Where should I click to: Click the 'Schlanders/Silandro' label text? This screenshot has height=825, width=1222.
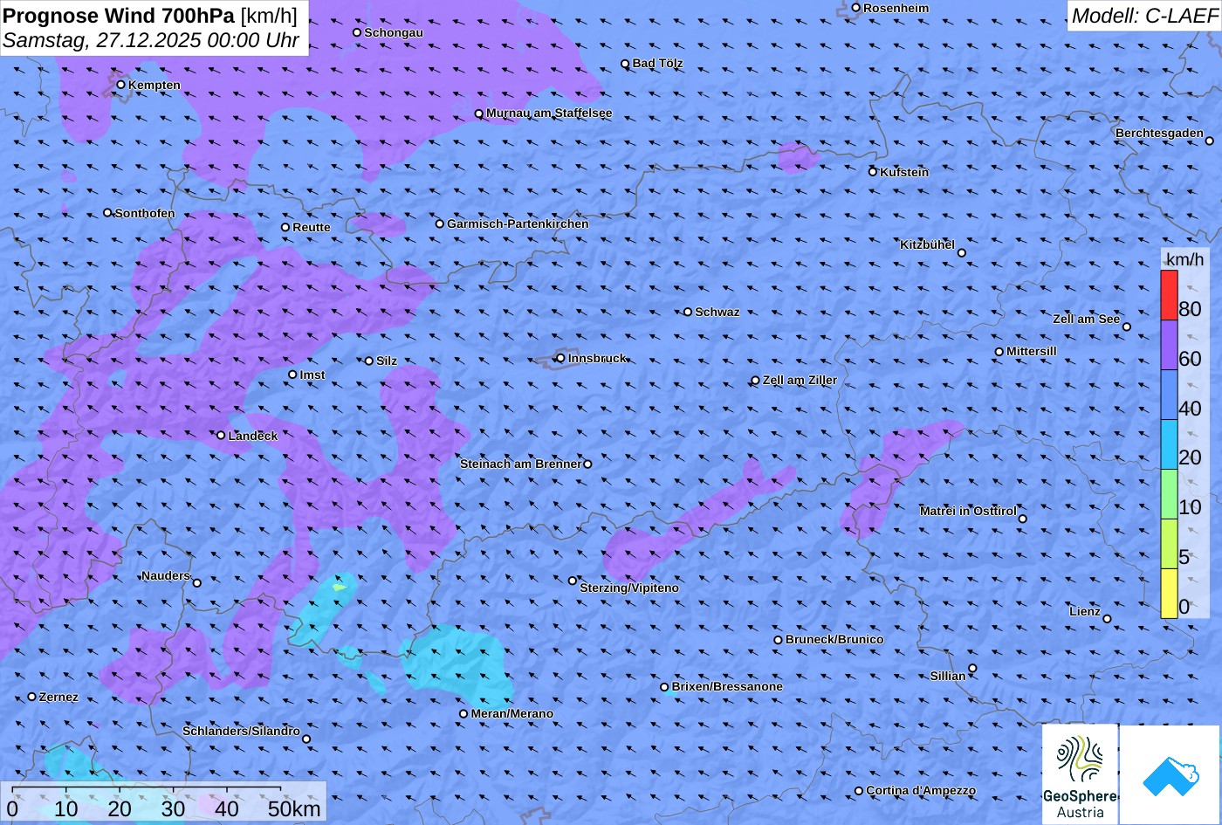(241, 731)
